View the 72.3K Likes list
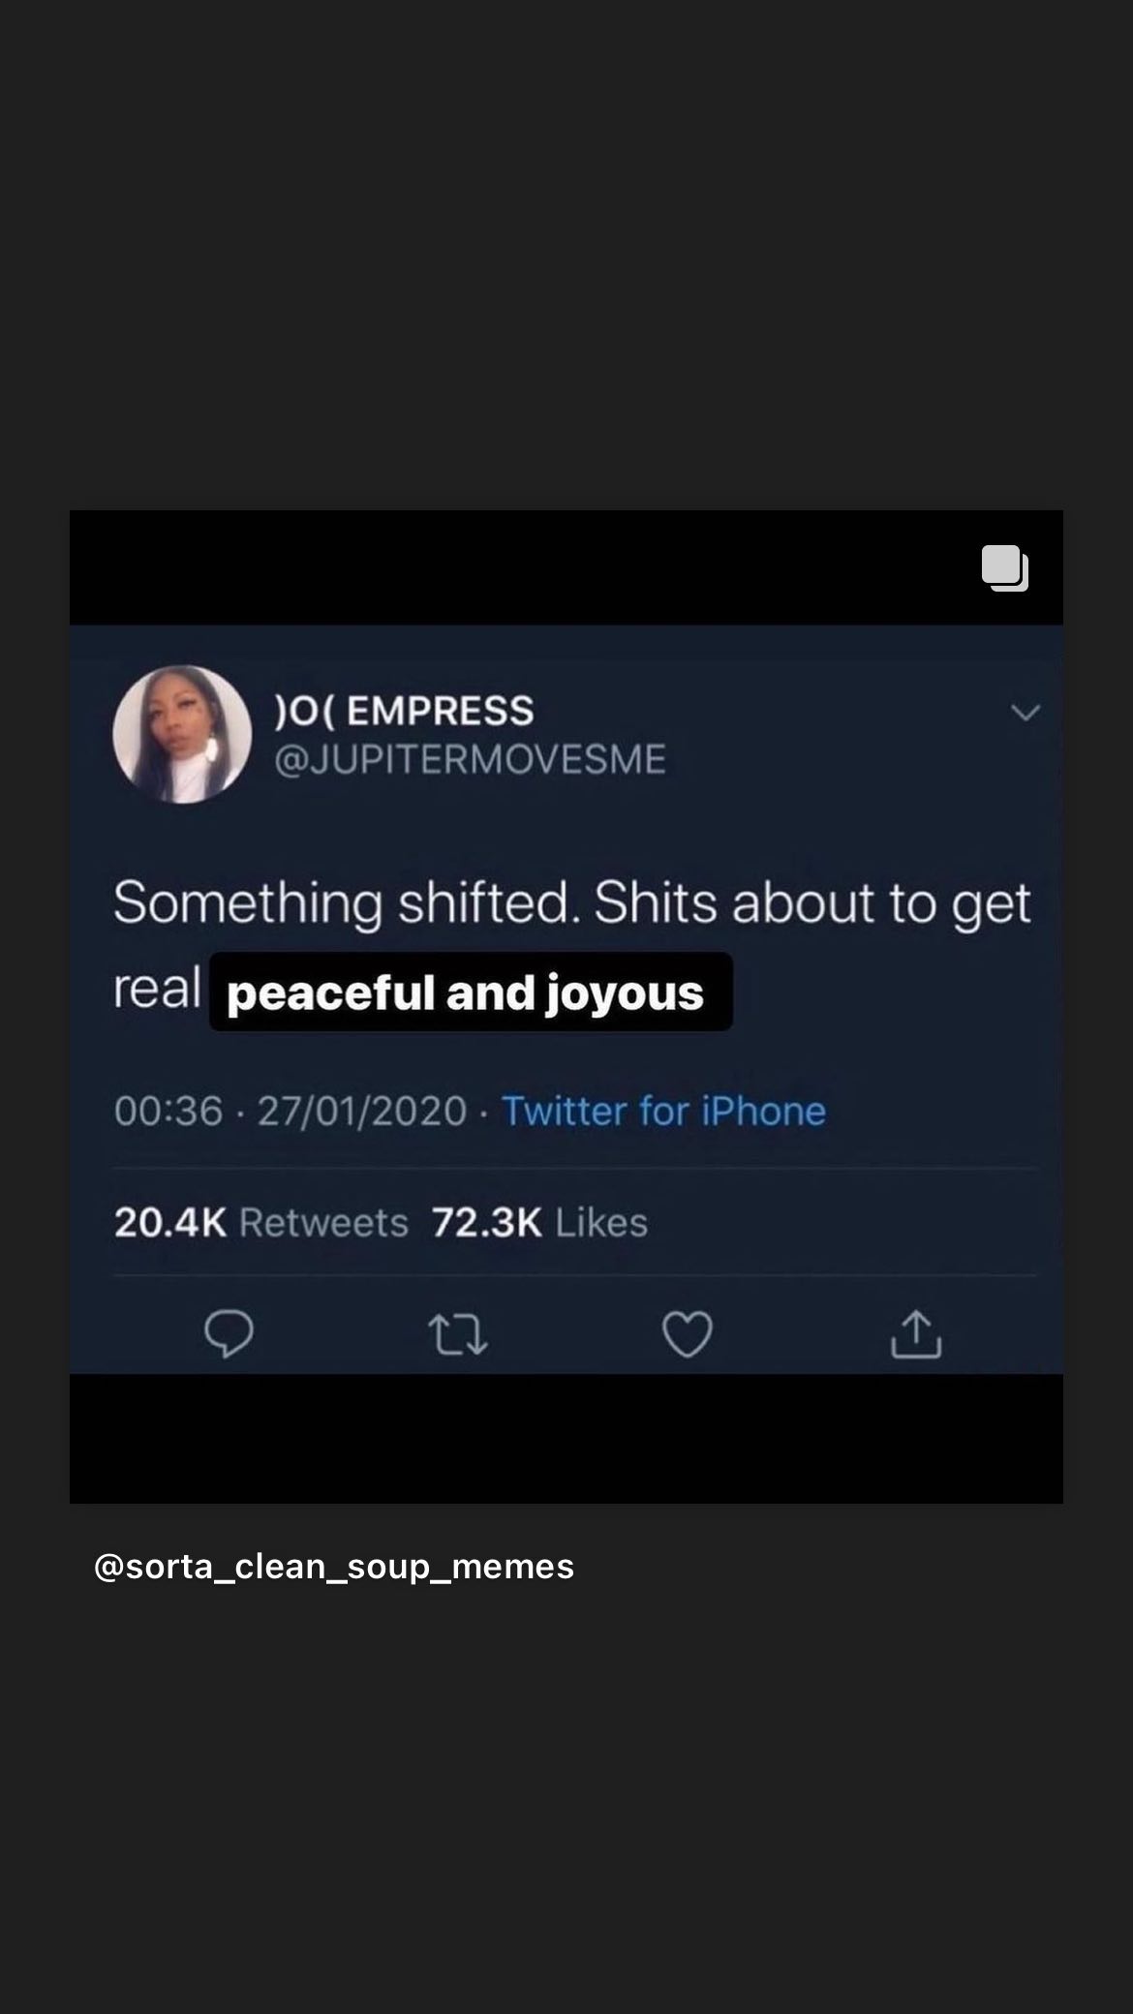The width and height of the screenshot is (1133, 2014). (x=540, y=1222)
